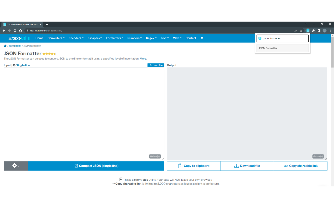Click the text-utils logo
This screenshot has width=334, height=208.
[x=19, y=38]
